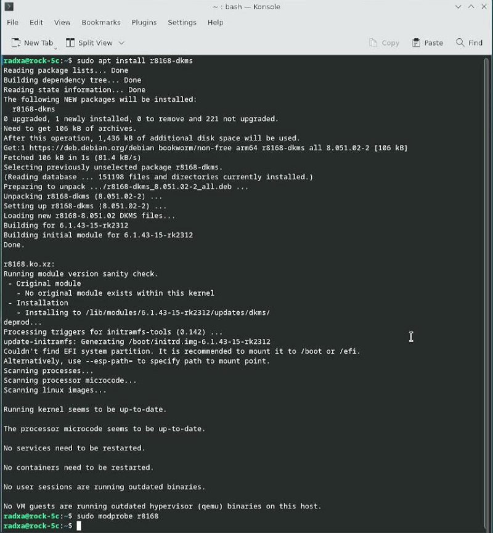Click the '~ : bash — Konsole' window title
The image size is (493, 533).
coord(246,7)
